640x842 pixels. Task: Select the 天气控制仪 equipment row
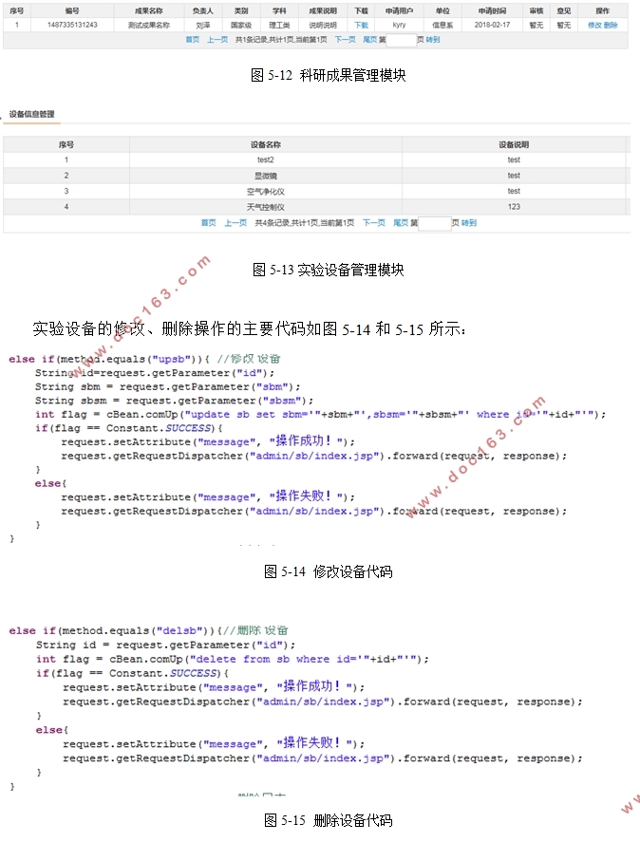[266, 207]
